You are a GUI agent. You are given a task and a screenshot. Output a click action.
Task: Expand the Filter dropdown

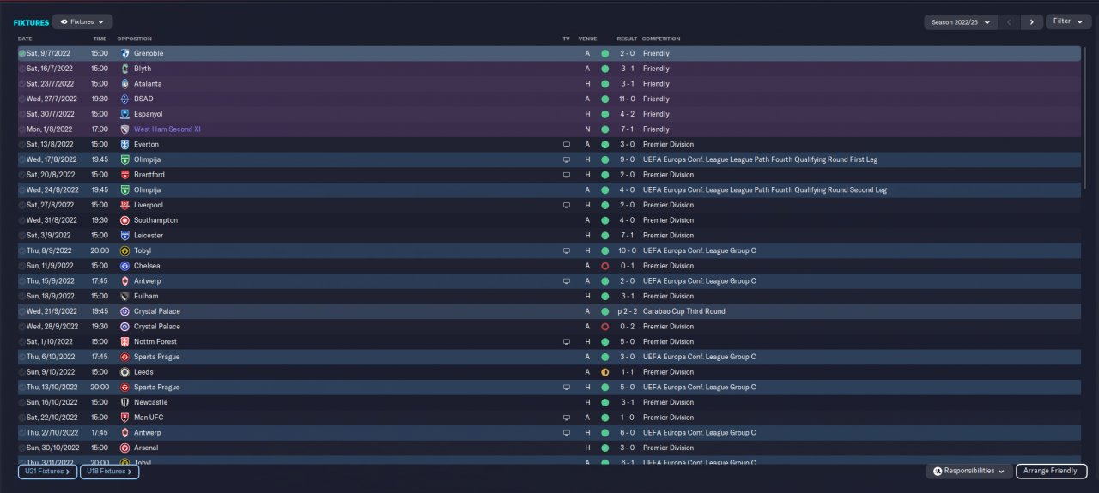pos(1068,21)
